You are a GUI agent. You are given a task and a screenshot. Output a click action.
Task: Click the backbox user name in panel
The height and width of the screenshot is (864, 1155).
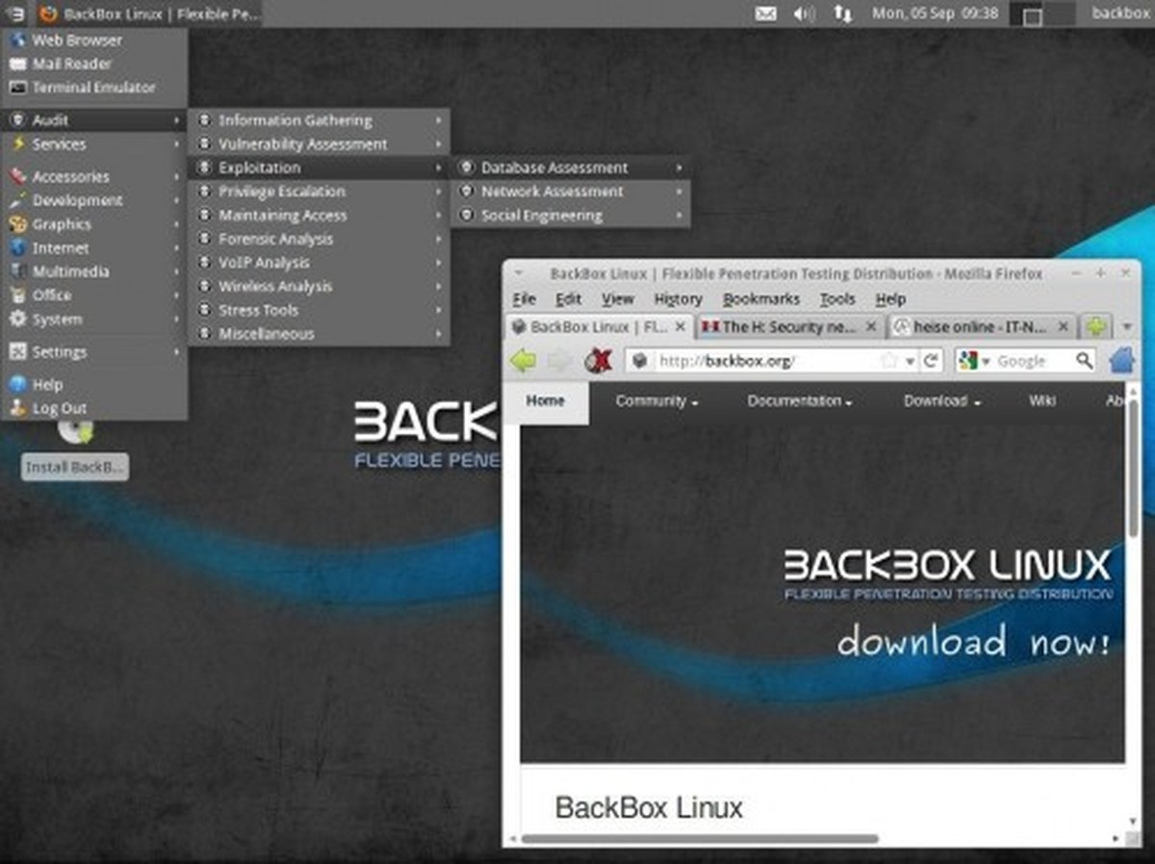[x=1120, y=13]
